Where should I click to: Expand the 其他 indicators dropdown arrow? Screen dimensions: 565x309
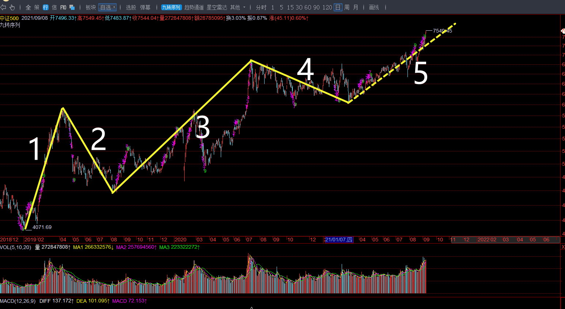pos(244,7)
